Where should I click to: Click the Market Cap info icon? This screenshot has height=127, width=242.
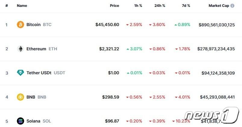point(232,6)
